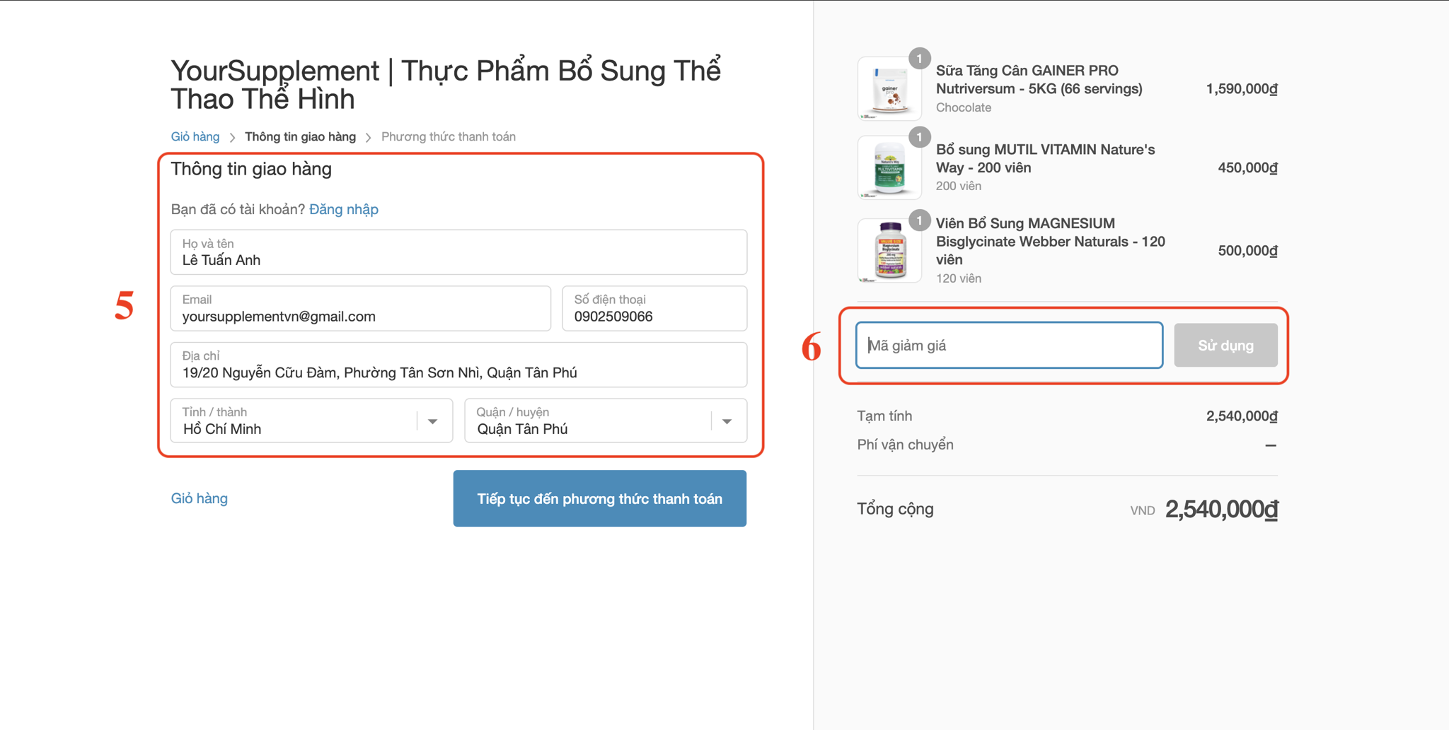Click the Họ và tên field
Screen dimensions: 1449x730
coord(458,253)
